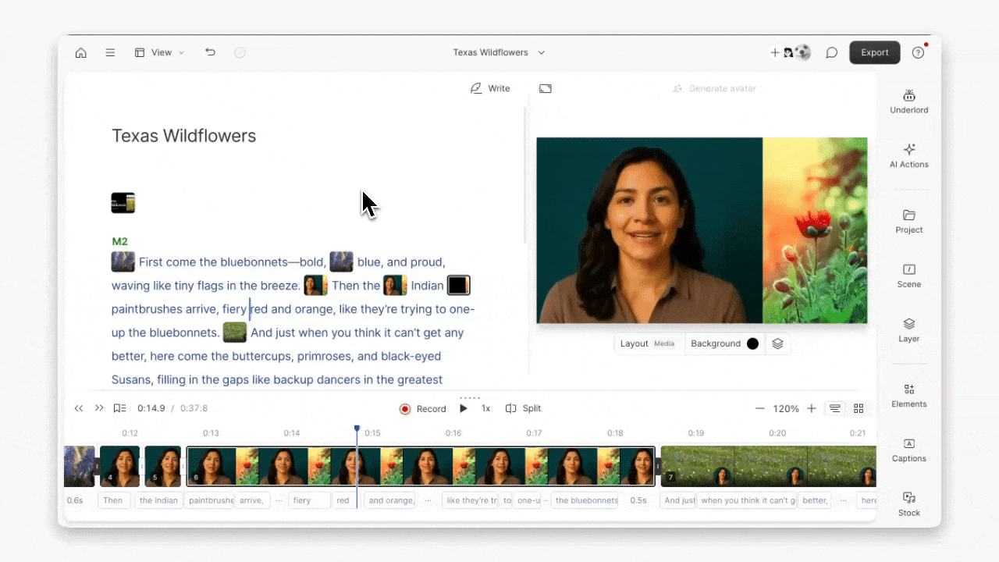Click the Texas Wildflowers document heading
The width and height of the screenshot is (999, 562).
pos(183,136)
